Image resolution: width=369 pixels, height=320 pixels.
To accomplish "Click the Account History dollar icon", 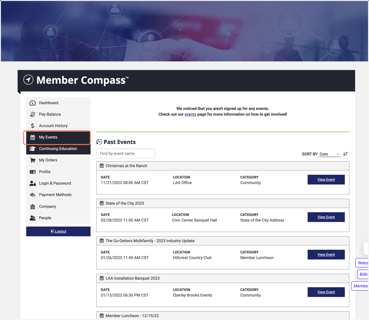I will click(33, 126).
